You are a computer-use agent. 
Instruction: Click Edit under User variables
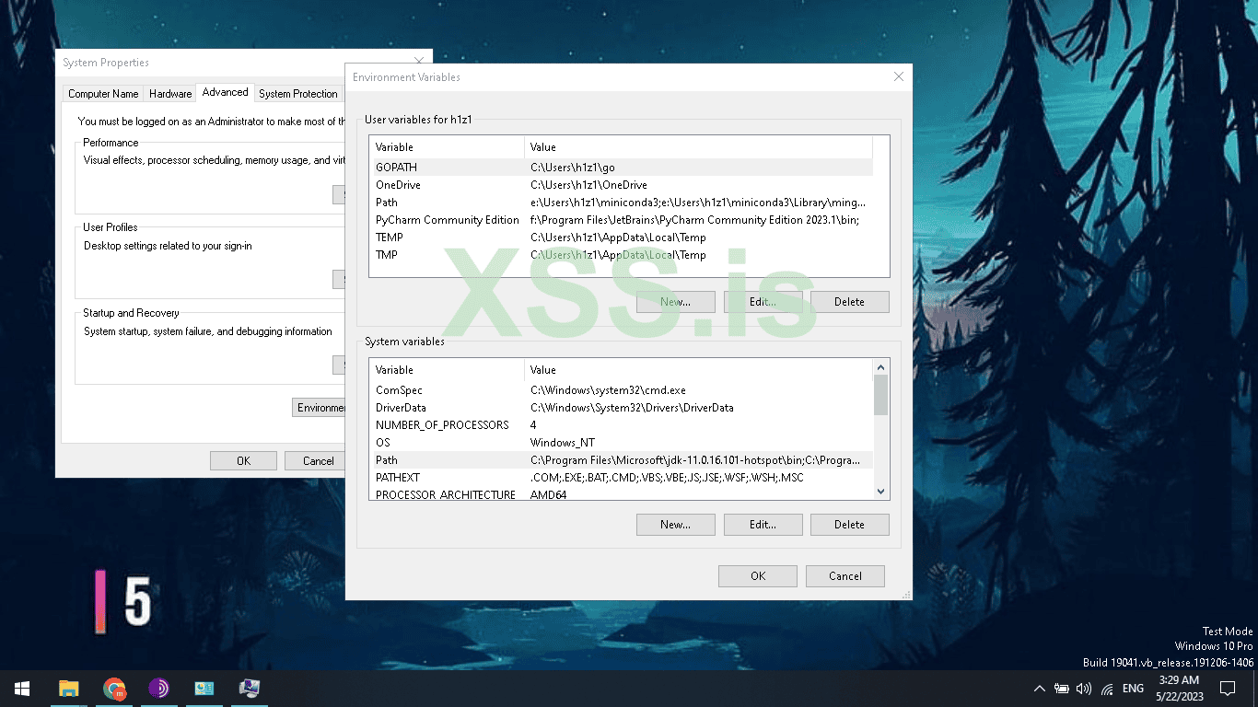point(763,302)
